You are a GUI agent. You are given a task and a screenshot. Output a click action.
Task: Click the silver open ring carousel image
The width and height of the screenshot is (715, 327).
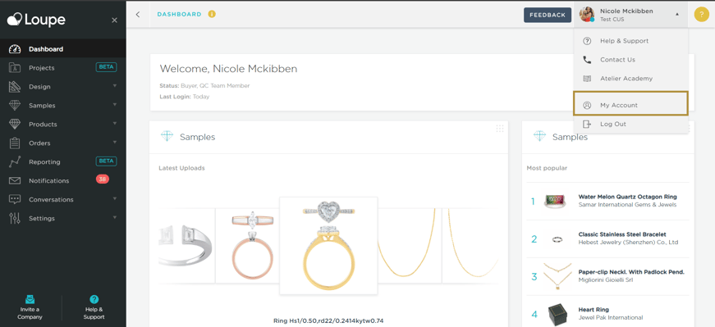[x=186, y=246]
